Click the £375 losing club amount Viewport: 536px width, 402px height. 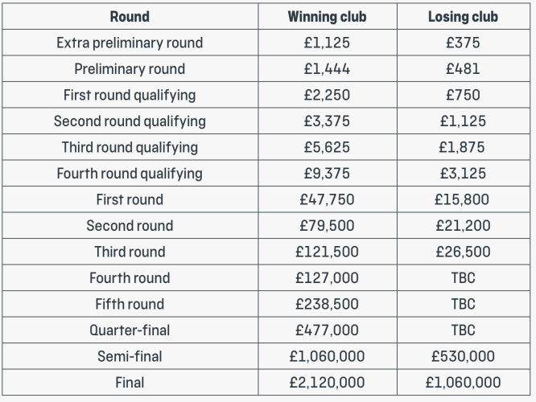[463, 43]
